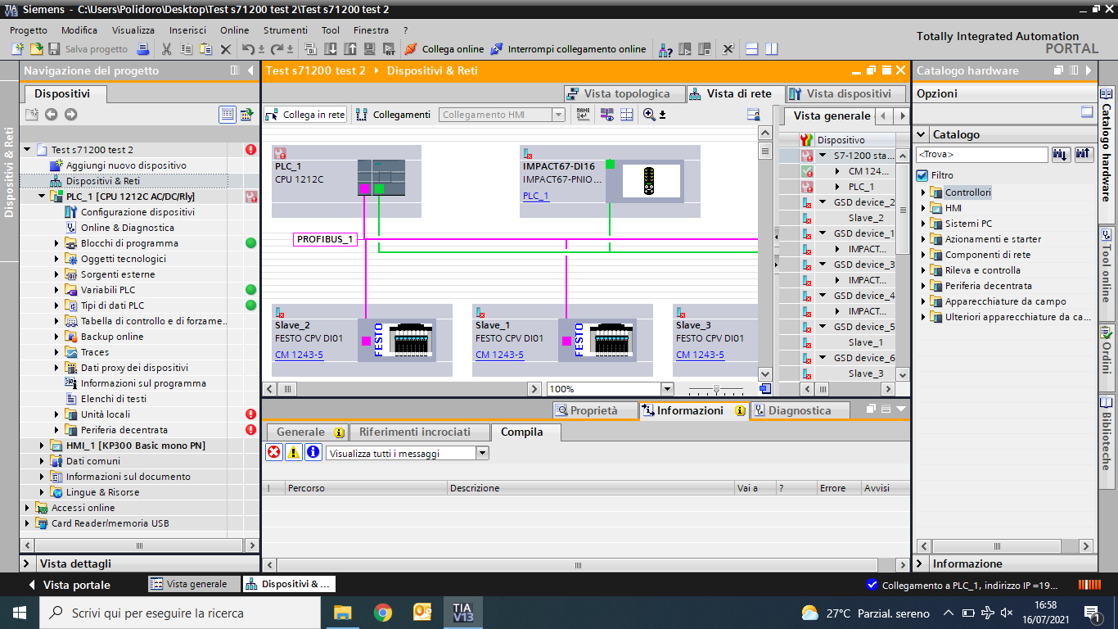The image size is (1118, 629).
Task: Click the Download to device icon
Action: click(330, 49)
